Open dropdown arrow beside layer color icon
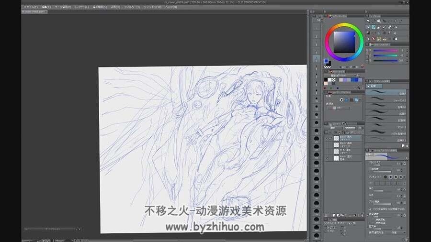431x242 pixels. [360, 100]
